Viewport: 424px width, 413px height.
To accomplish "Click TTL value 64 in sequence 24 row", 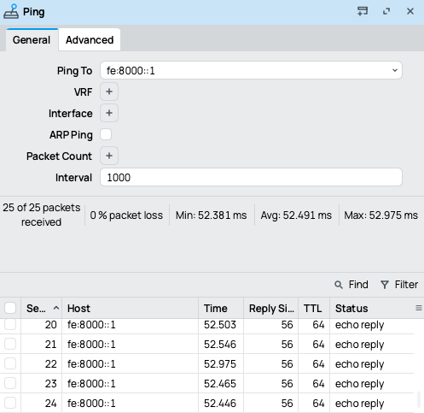I will click(x=318, y=404).
